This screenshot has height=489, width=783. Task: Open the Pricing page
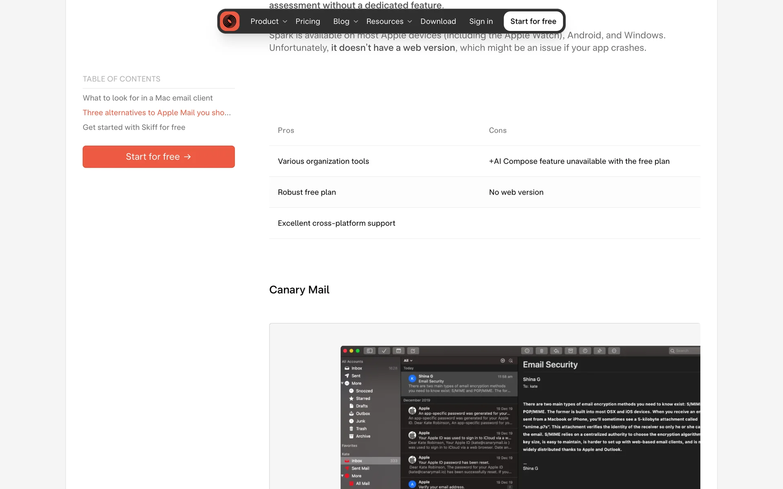(x=307, y=21)
